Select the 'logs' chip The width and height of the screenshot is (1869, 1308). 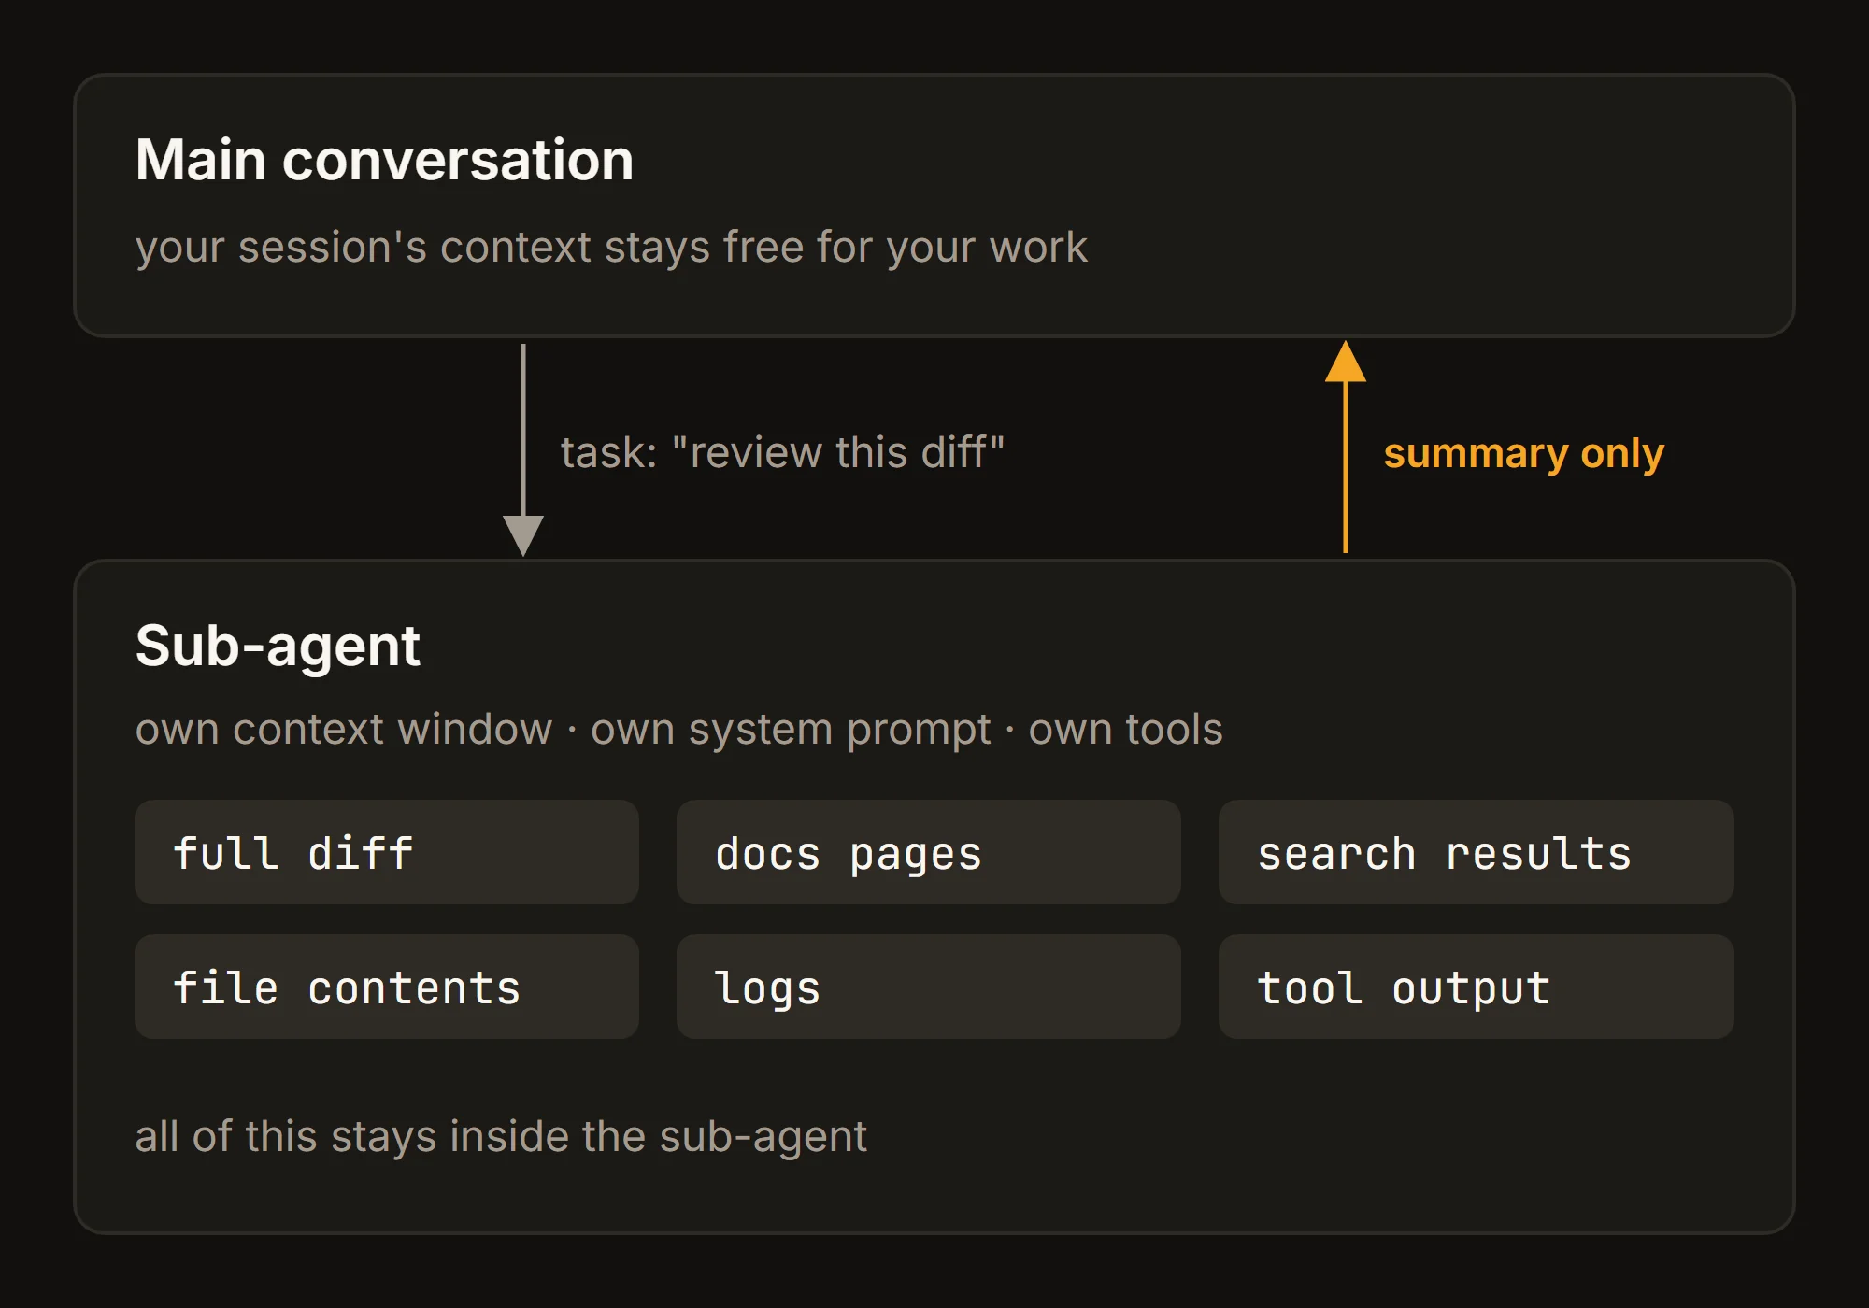pyautogui.click(x=929, y=987)
